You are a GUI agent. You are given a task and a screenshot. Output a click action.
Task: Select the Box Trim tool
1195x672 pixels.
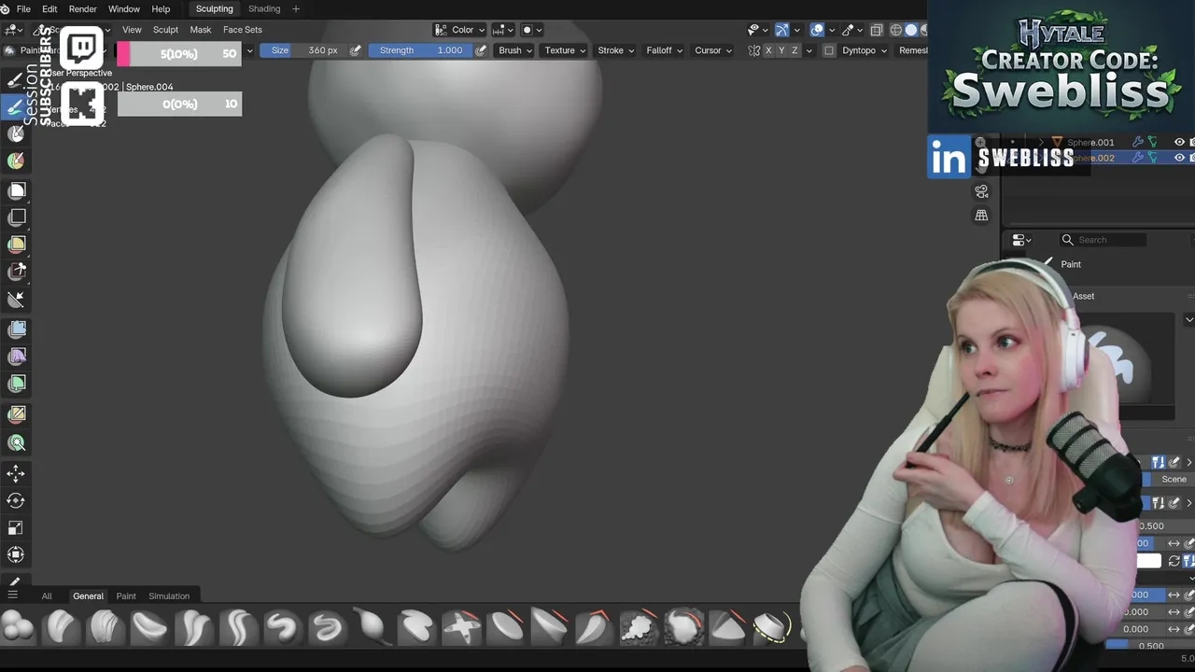(17, 272)
